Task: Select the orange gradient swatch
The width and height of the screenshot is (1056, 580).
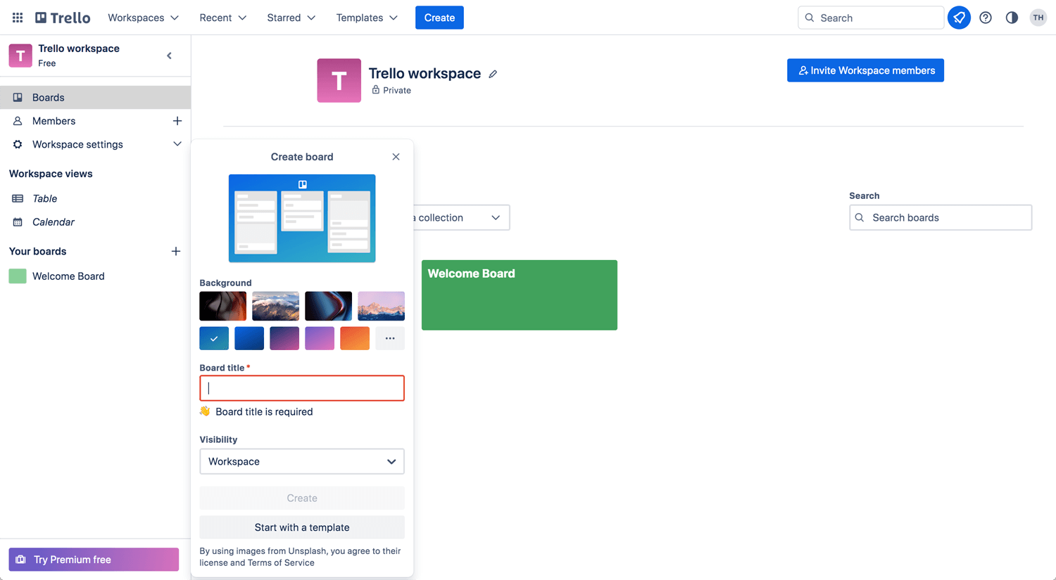Action: click(x=355, y=338)
